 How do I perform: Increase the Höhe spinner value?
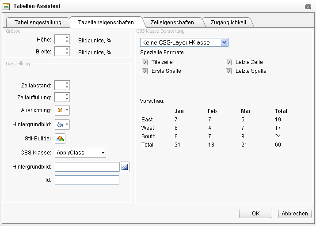[x=67, y=38]
